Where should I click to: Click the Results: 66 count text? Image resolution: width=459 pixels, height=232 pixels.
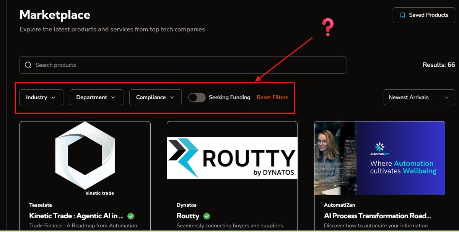click(439, 65)
